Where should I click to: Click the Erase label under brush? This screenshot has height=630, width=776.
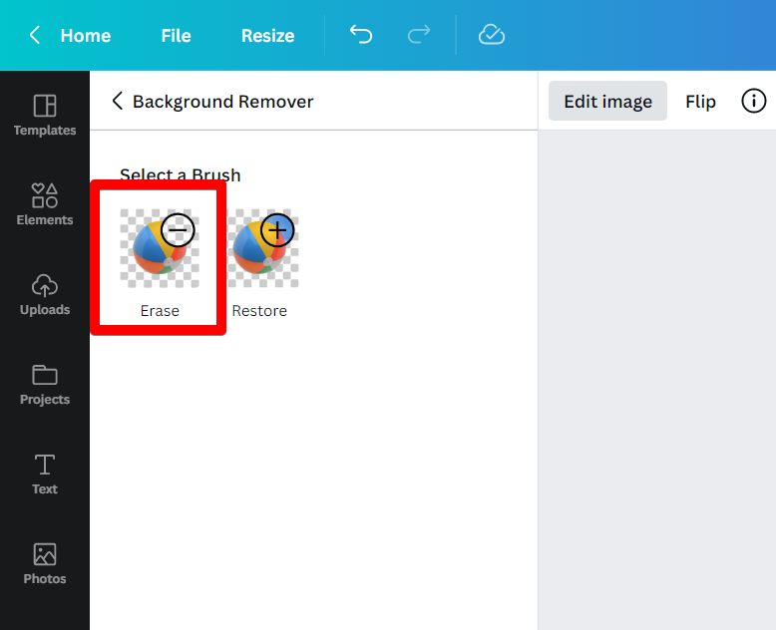pyautogui.click(x=160, y=311)
